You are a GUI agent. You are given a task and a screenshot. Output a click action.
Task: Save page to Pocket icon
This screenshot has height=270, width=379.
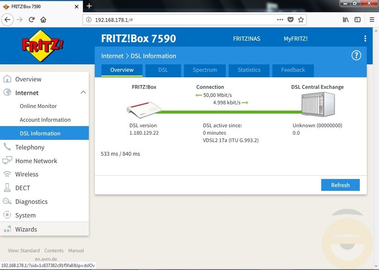pos(290,19)
